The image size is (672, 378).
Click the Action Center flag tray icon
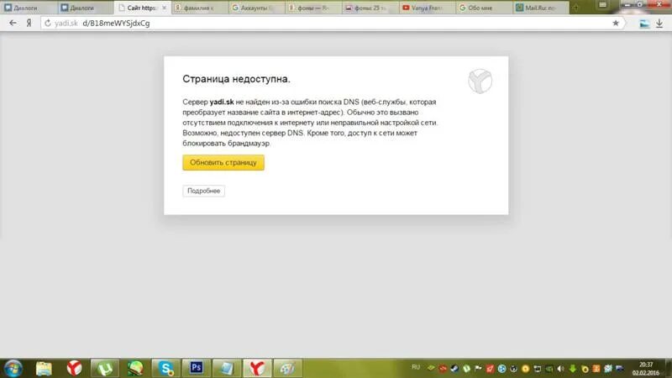click(478, 369)
